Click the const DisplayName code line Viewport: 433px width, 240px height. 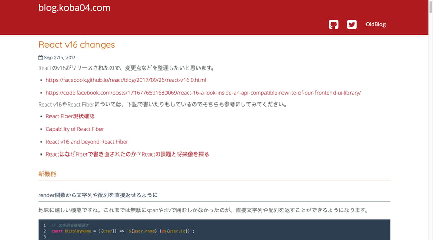coord(123,231)
